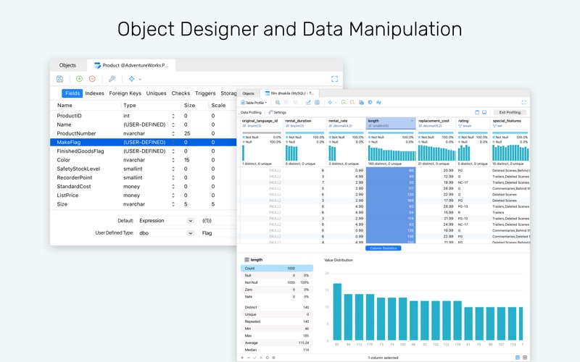This screenshot has width=580, height=362.
Task: Exit Profiling mode
Action: (x=510, y=112)
